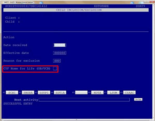Click the SWIFTT window title bar

pyautogui.click(x=78, y=1)
